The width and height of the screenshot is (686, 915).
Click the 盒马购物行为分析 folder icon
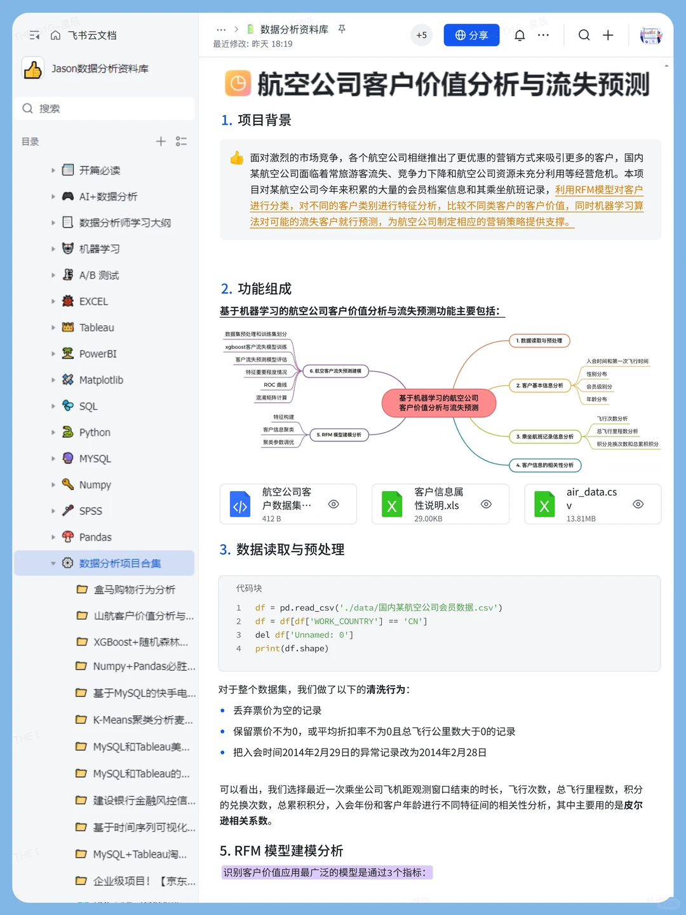[x=82, y=589]
